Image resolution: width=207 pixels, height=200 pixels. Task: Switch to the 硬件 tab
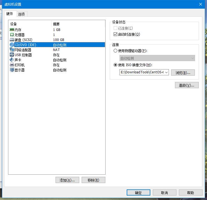click(x=10, y=14)
